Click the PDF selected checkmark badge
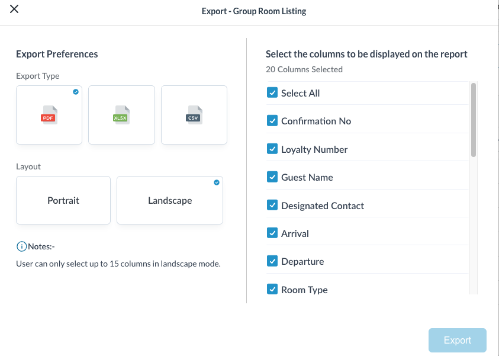This screenshot has height=356, width=499. click(76, 92)
